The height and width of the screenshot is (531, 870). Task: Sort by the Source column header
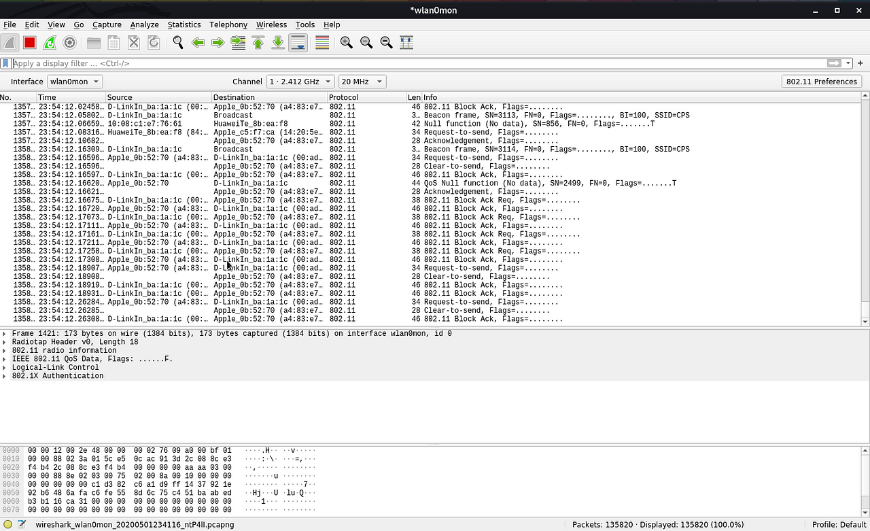pyautogui.click(x=158, y=97)
